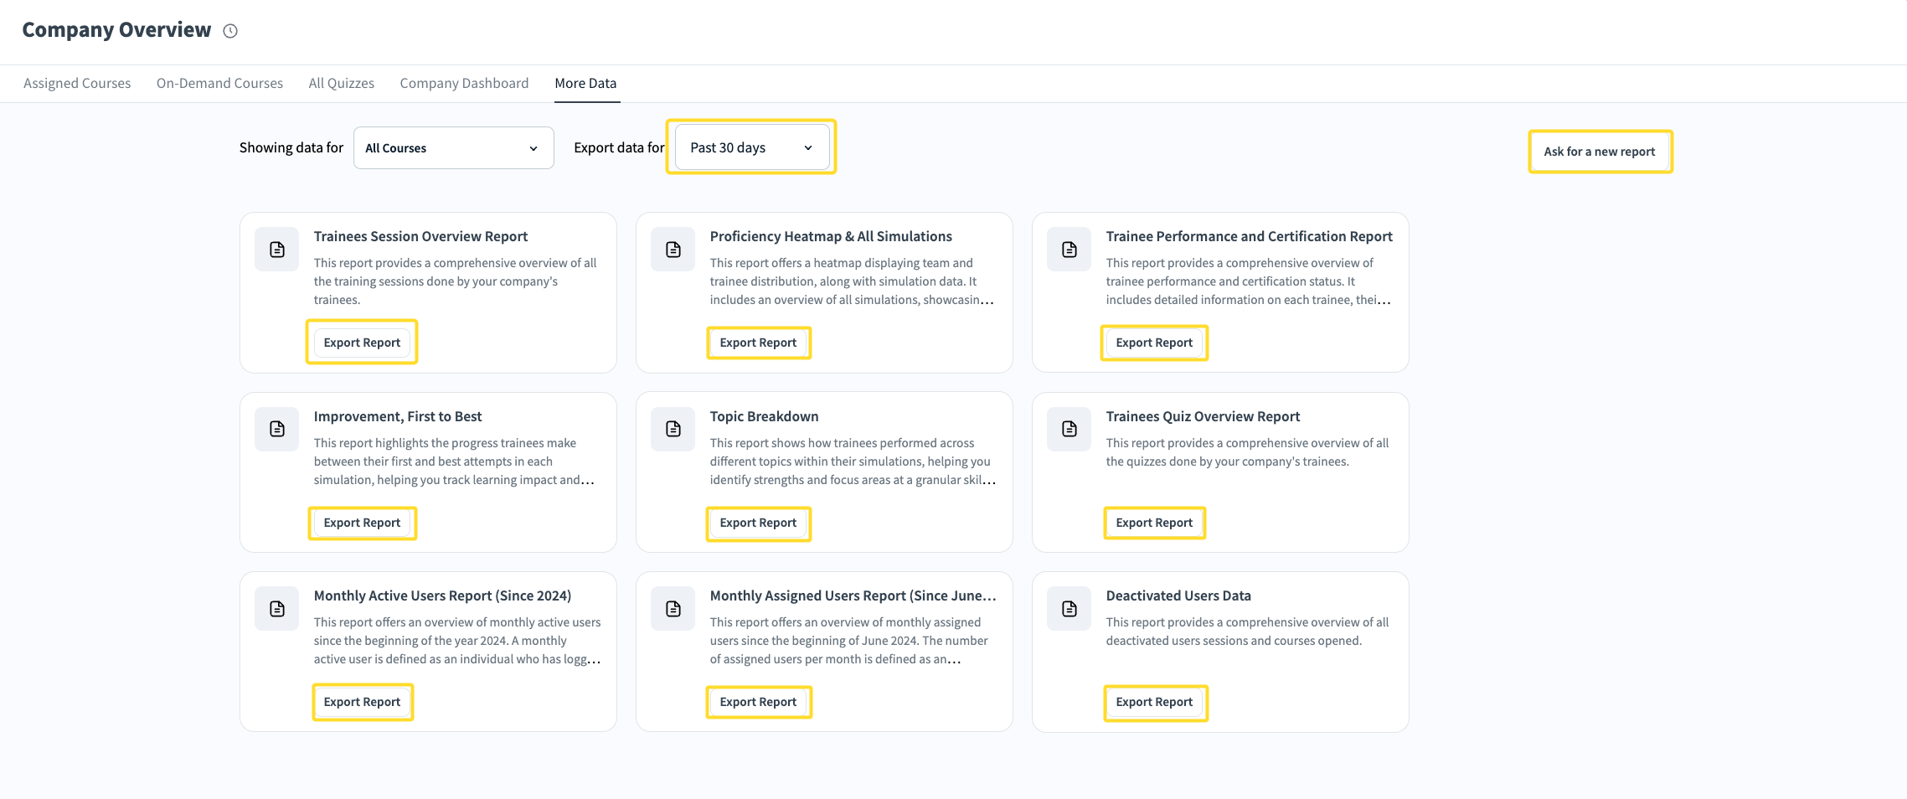Click the Trainees Quiz Overview document icon
The height and width of the screenshot is (799, 1907).
[1069, 429]
